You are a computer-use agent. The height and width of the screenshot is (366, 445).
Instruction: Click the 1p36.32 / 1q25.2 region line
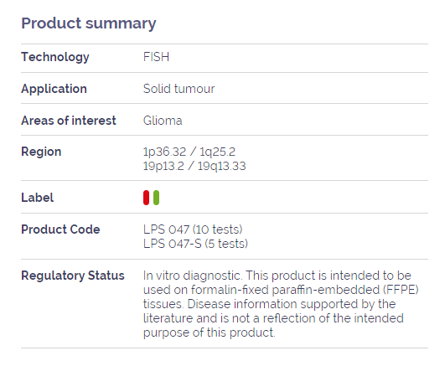pos(189,152)
